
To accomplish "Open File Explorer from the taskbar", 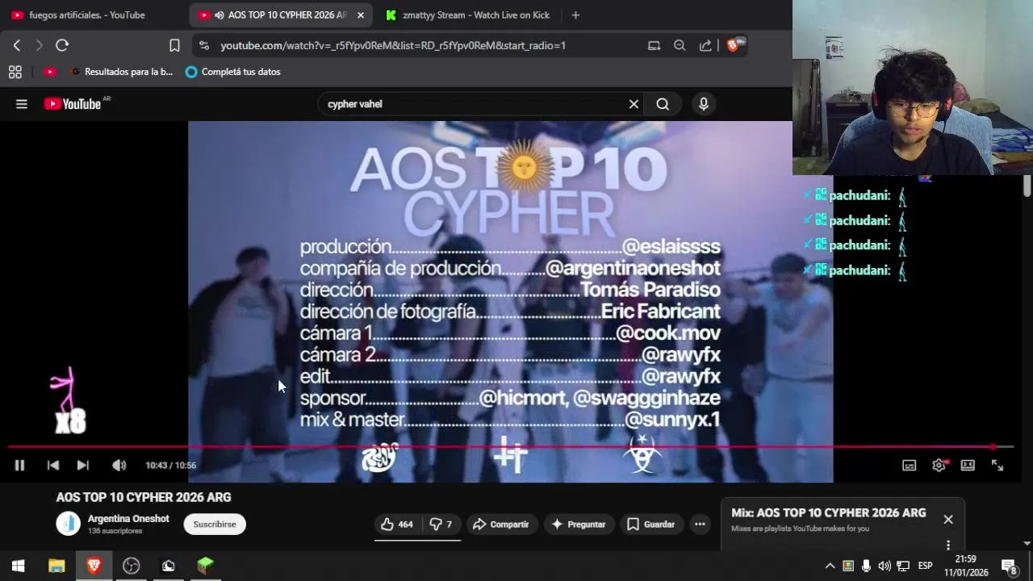I will click(56, 566).
